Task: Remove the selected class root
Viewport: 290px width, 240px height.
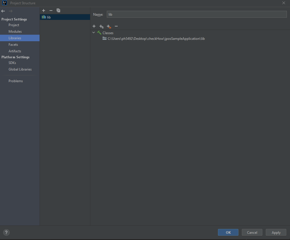Action: point(116,26)
